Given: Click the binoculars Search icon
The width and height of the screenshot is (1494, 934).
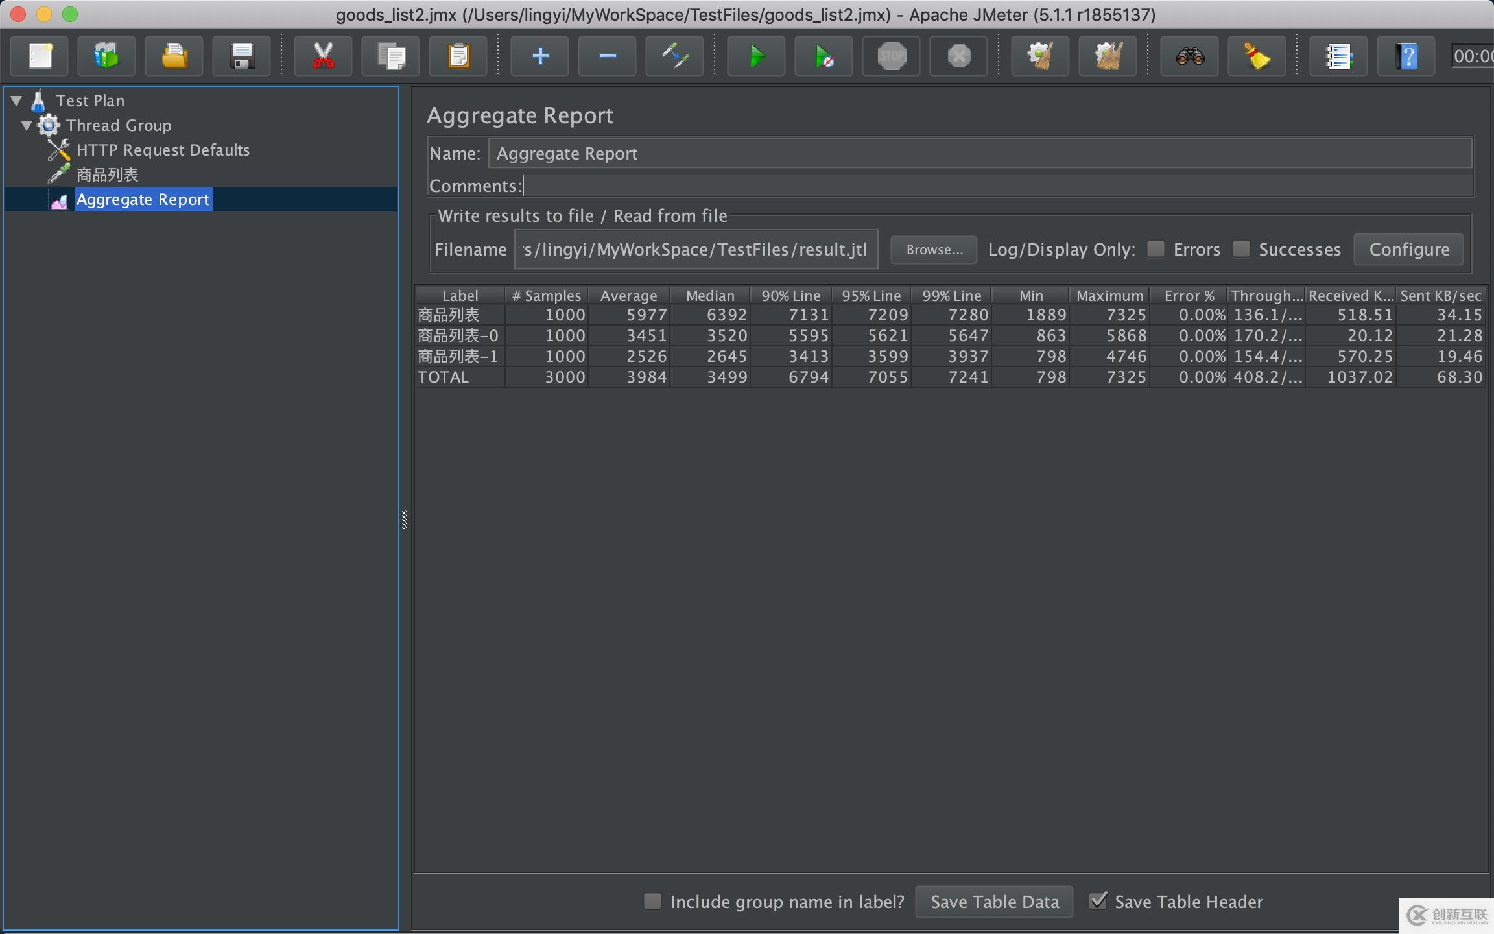Looking at the screenshot, I should tap(1190, 56).
